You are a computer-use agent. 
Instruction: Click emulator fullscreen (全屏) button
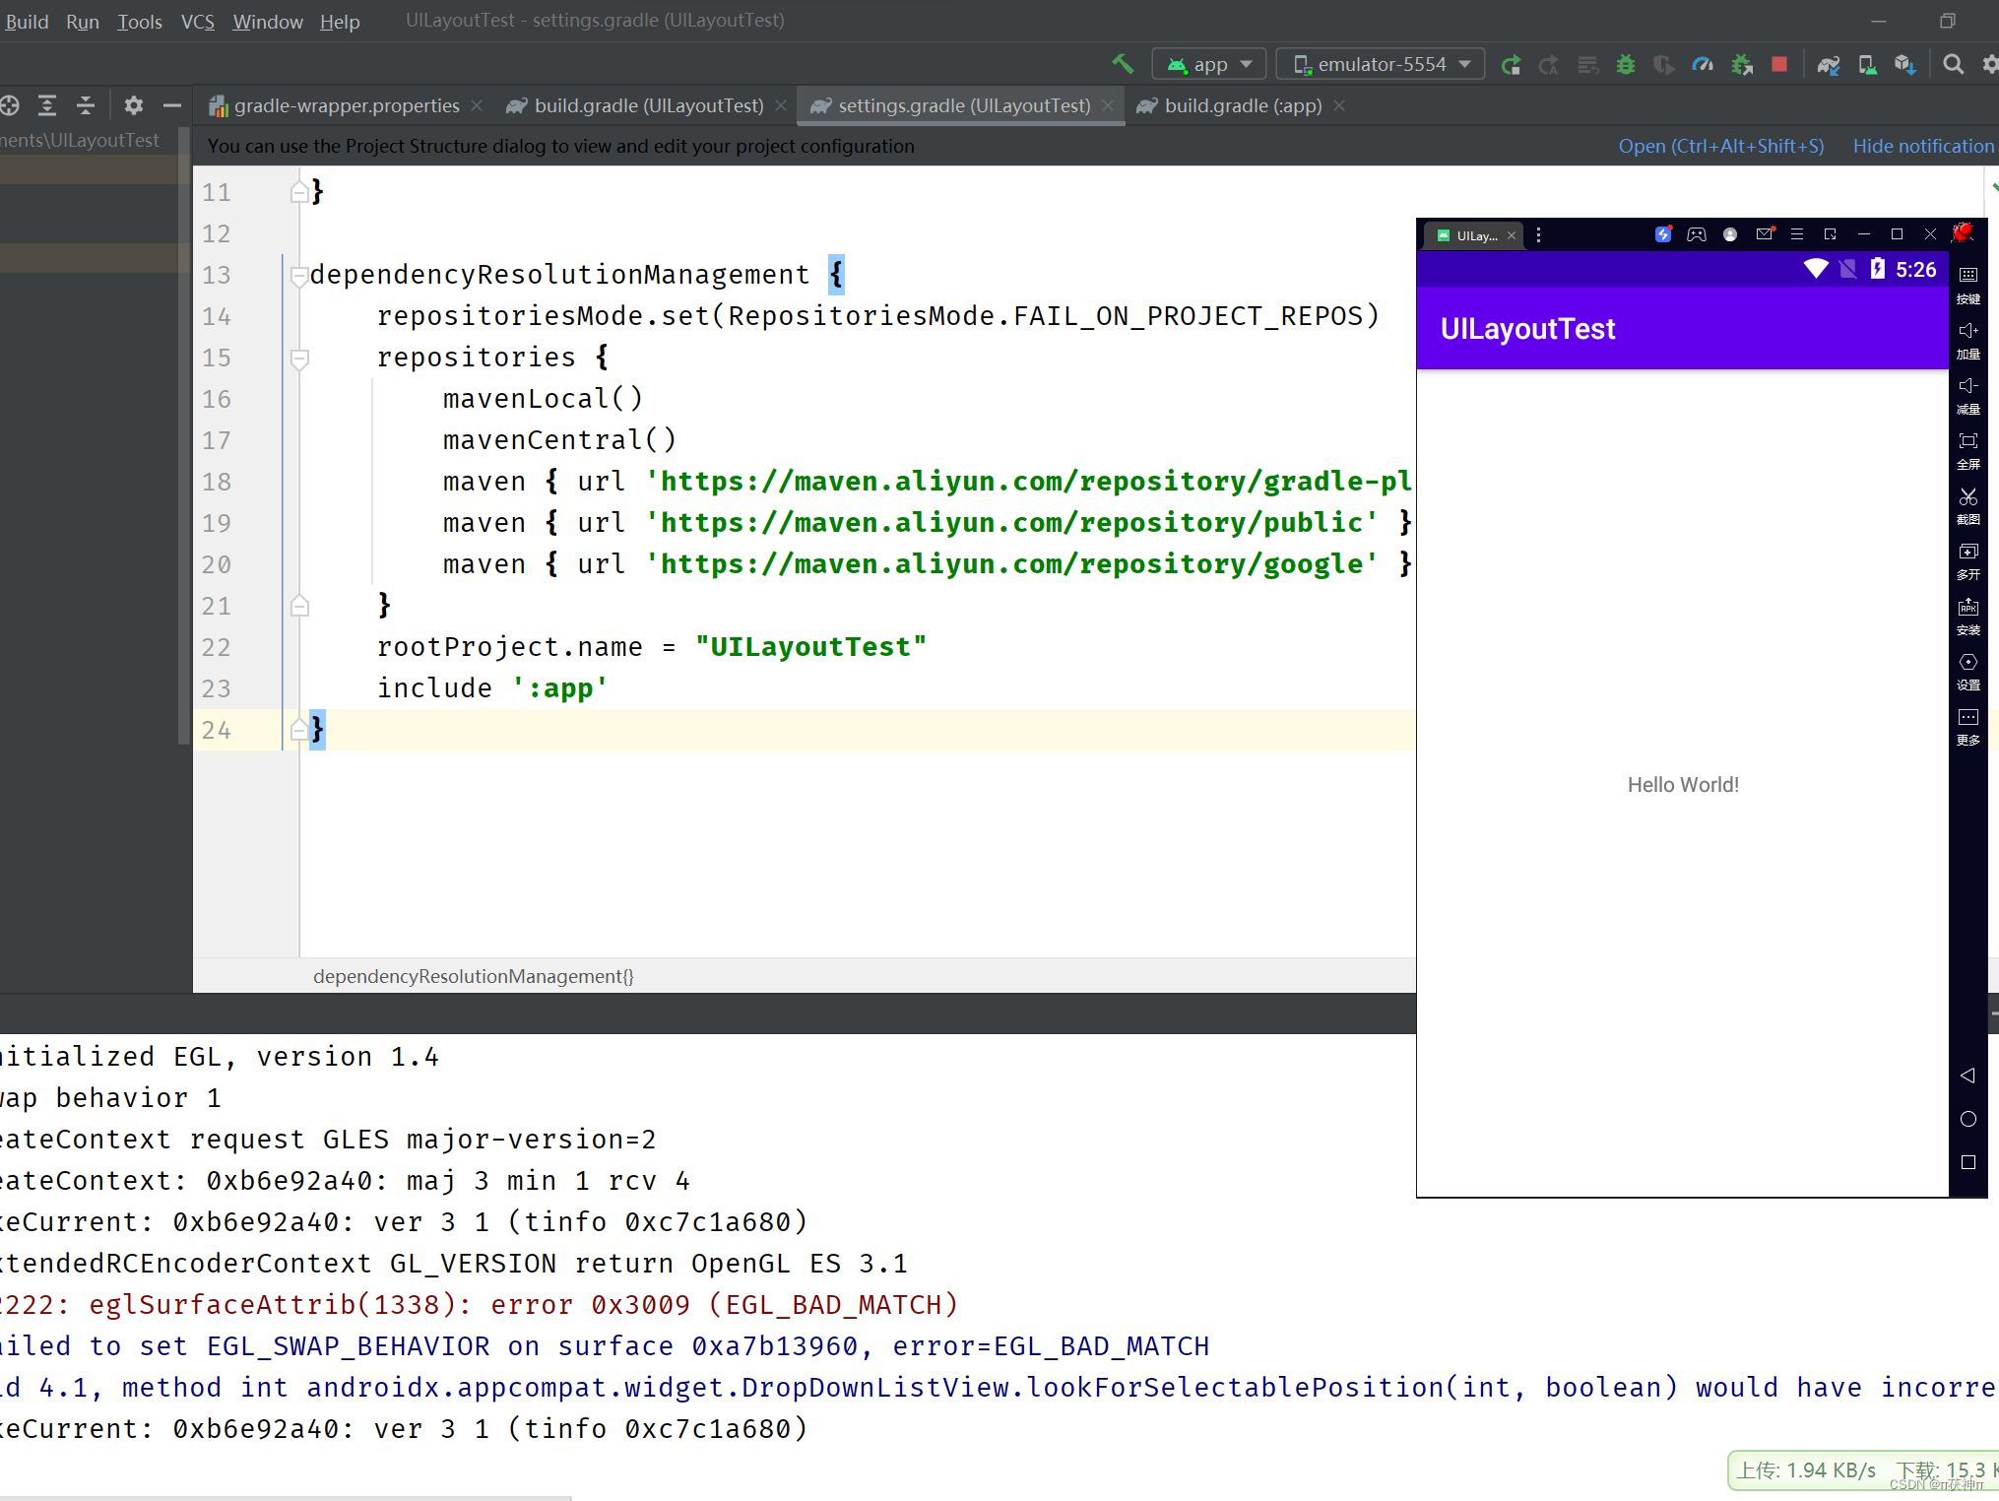coord(1968,451)
